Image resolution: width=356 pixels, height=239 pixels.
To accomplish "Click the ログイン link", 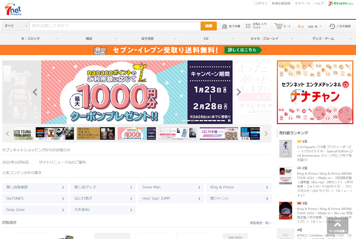I will (261, 3).
